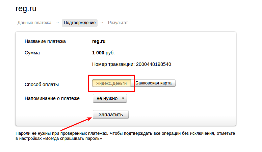
Task: Click the Название платежа label
Action: [x=45, y=41]
